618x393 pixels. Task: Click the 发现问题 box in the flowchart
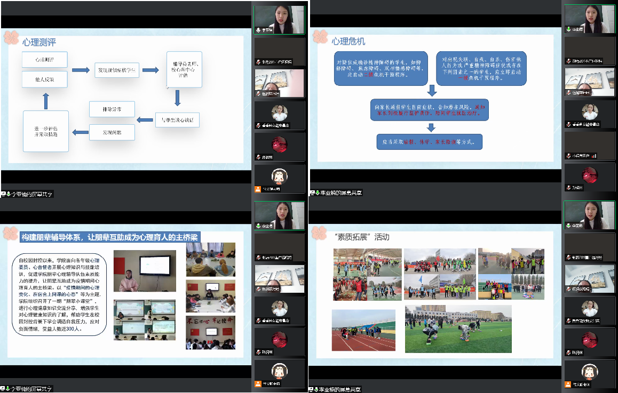pos(112,132)
